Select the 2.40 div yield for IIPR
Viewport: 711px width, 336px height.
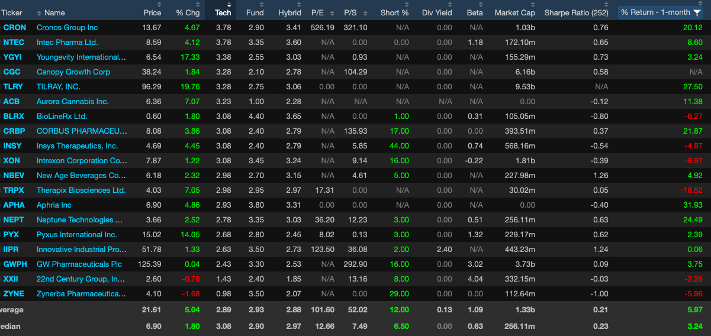point(444,250)
